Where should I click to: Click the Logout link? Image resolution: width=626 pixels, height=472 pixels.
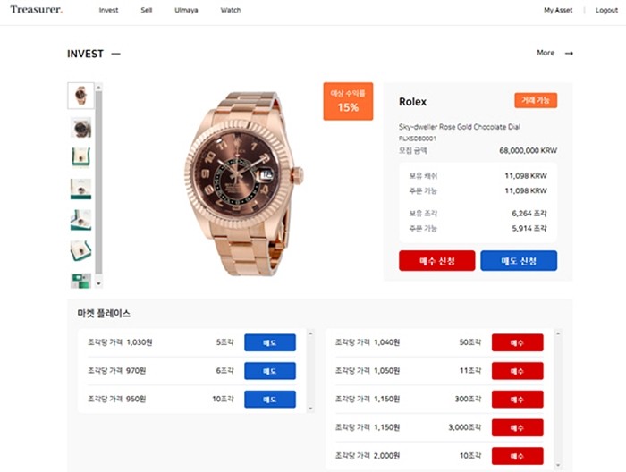(x=606, y=10)
